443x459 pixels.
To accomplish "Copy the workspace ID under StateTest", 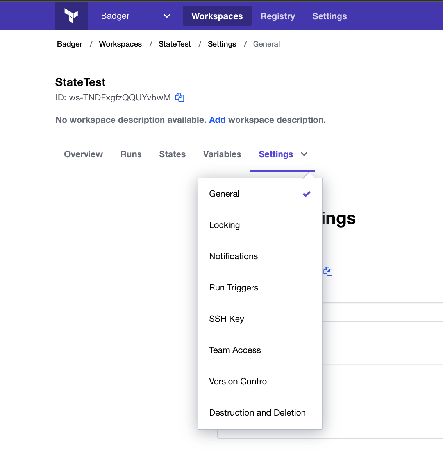I will coord(179,97).
